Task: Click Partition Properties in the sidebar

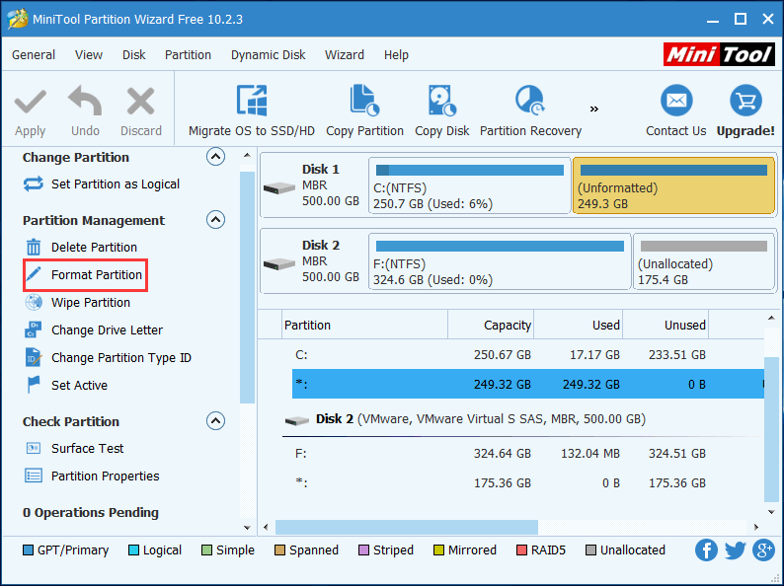Action: click(105, 476)
